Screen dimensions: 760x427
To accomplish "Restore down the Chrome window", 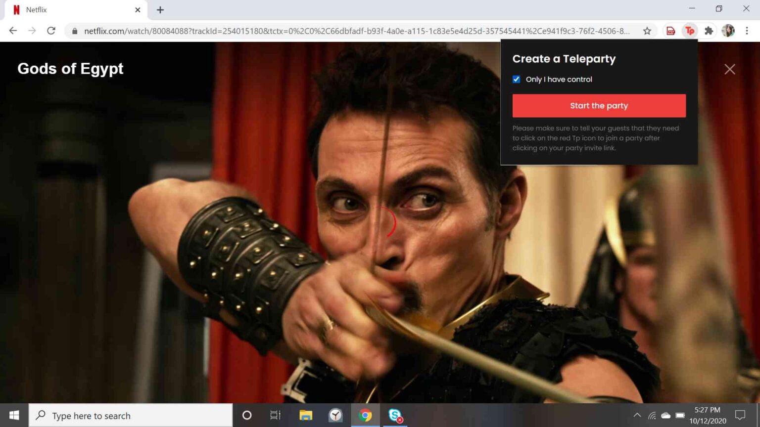I will coord(719,8).
